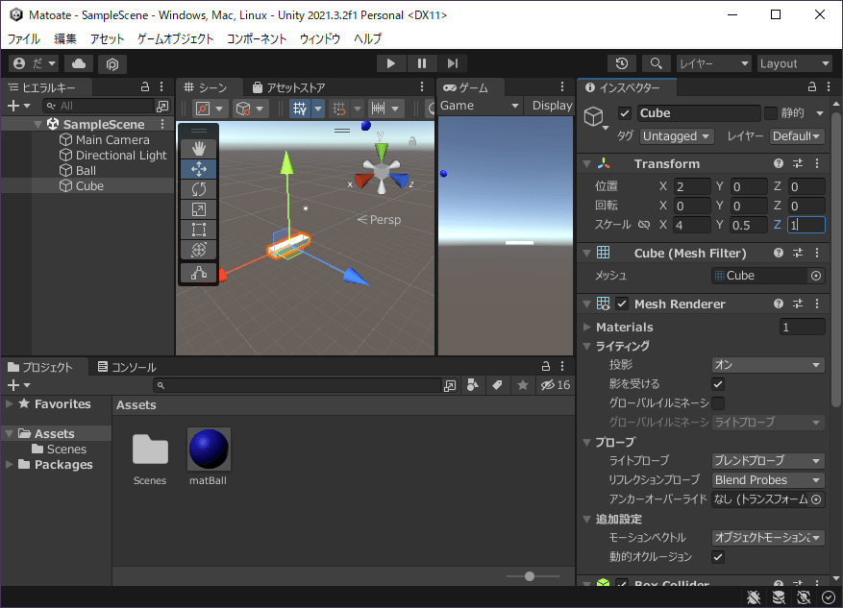Open Motion Vectors dropdown
The image size is (843, 608).
coord(768,538)
